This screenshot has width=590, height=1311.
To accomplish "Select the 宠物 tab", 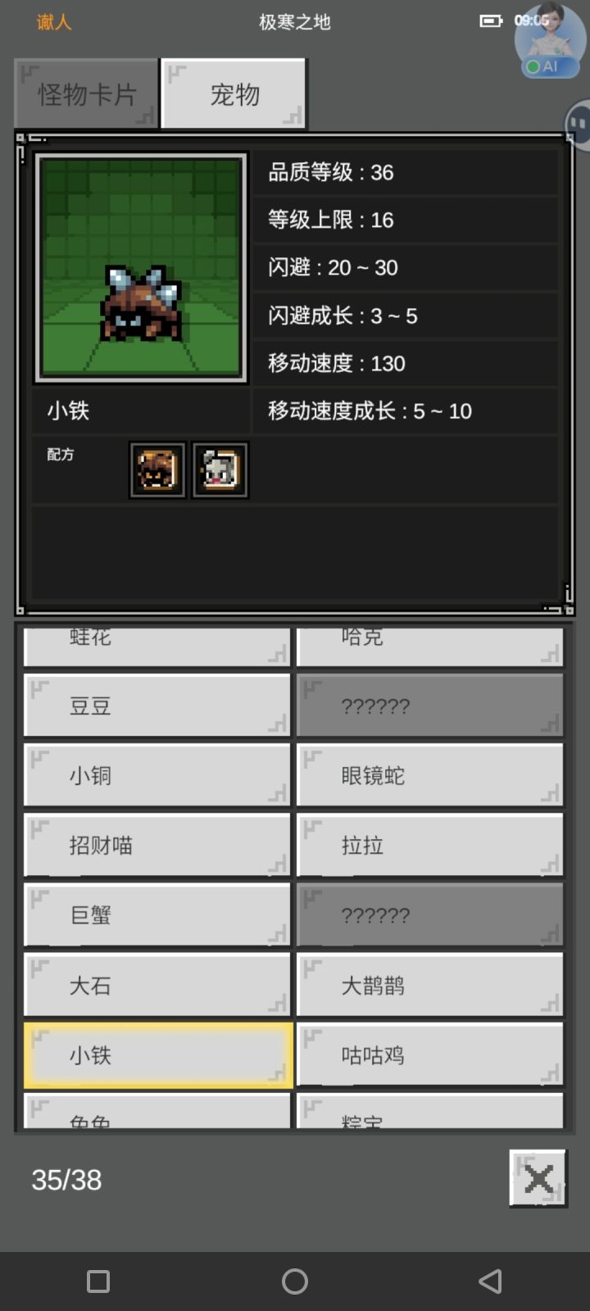I will (234, 94).
